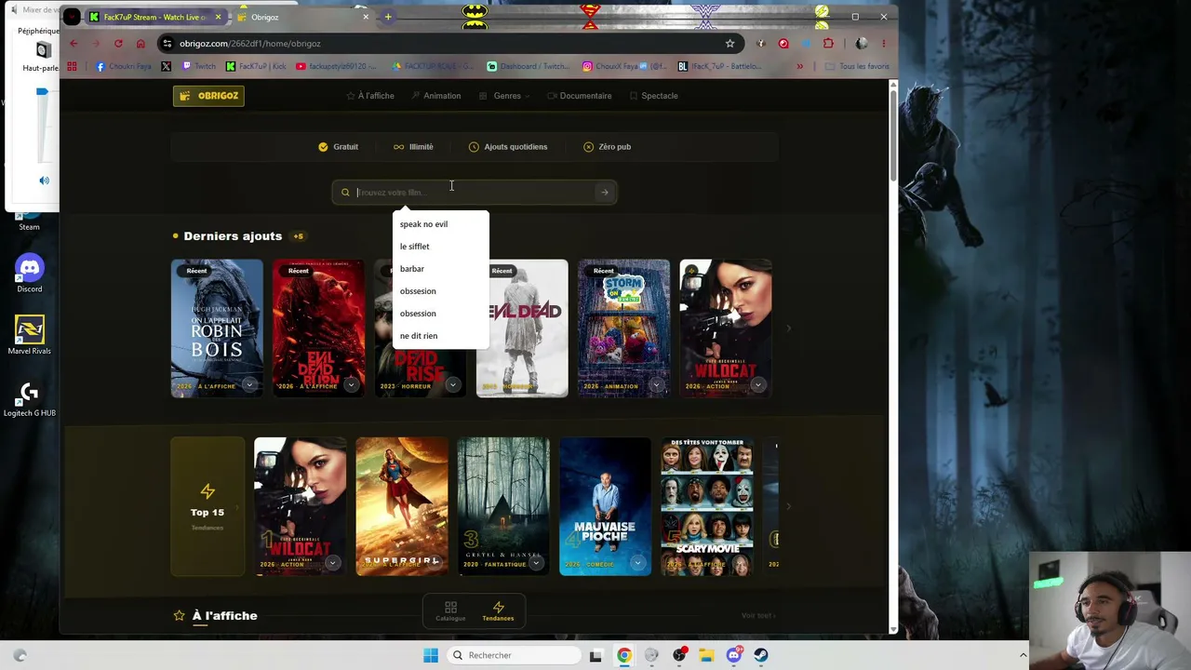Open Google Chrome from the taskbar
Viewport: 1191px width, 670px height.
[x=624, y=655]
